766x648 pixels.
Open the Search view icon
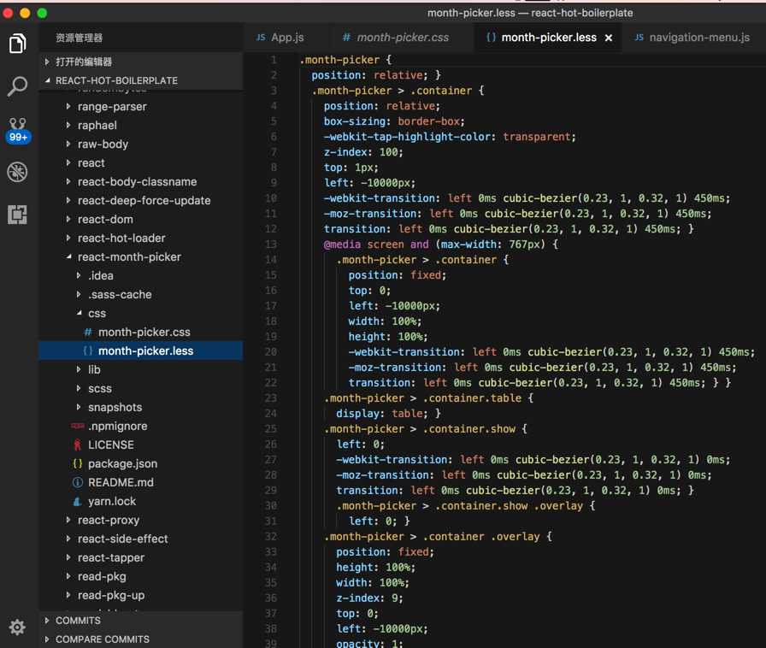click(17, 85)
